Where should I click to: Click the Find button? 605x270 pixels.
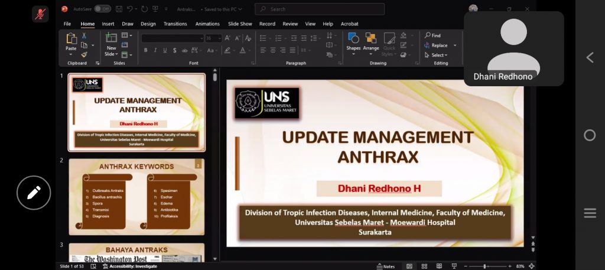432,35
